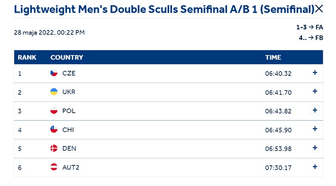Viewport: 336px width, 186px height.
Task: Select the COUNTRY column header
Action: [67, 57]
